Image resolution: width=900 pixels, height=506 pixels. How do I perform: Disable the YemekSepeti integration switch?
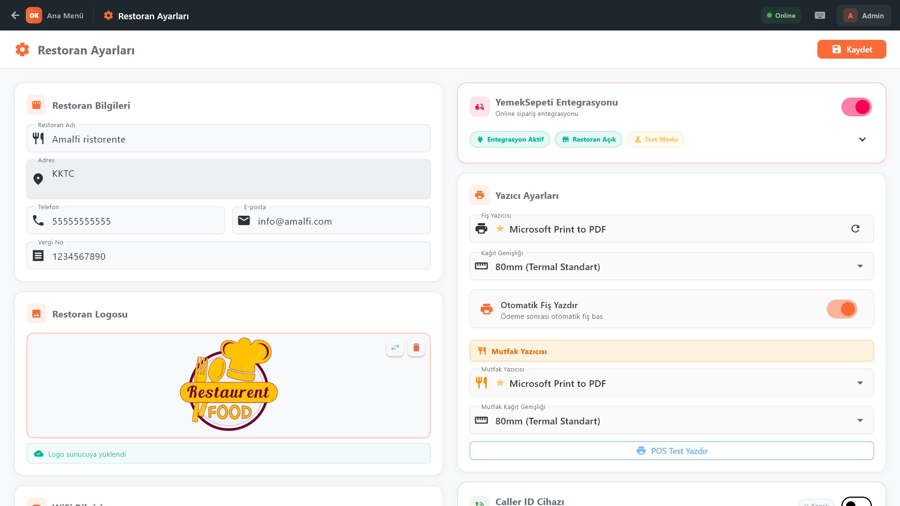pos(856,107)
